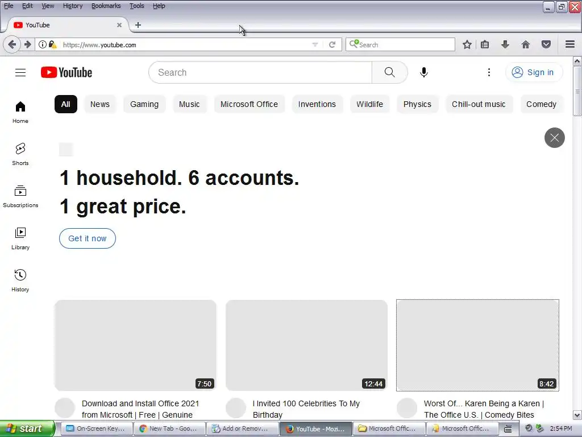Focus the YouTube search field
This screenshot has height=437, width=582.
point(260,72)
